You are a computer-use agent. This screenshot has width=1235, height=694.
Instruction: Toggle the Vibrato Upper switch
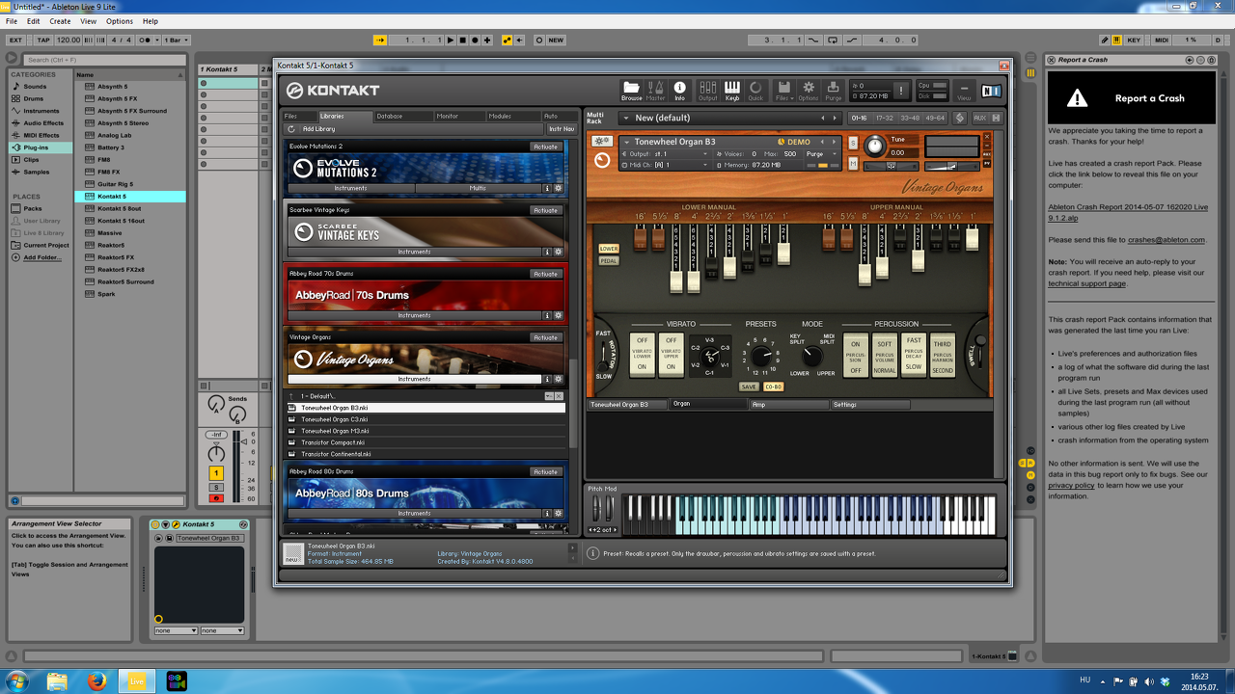[671, 353]
